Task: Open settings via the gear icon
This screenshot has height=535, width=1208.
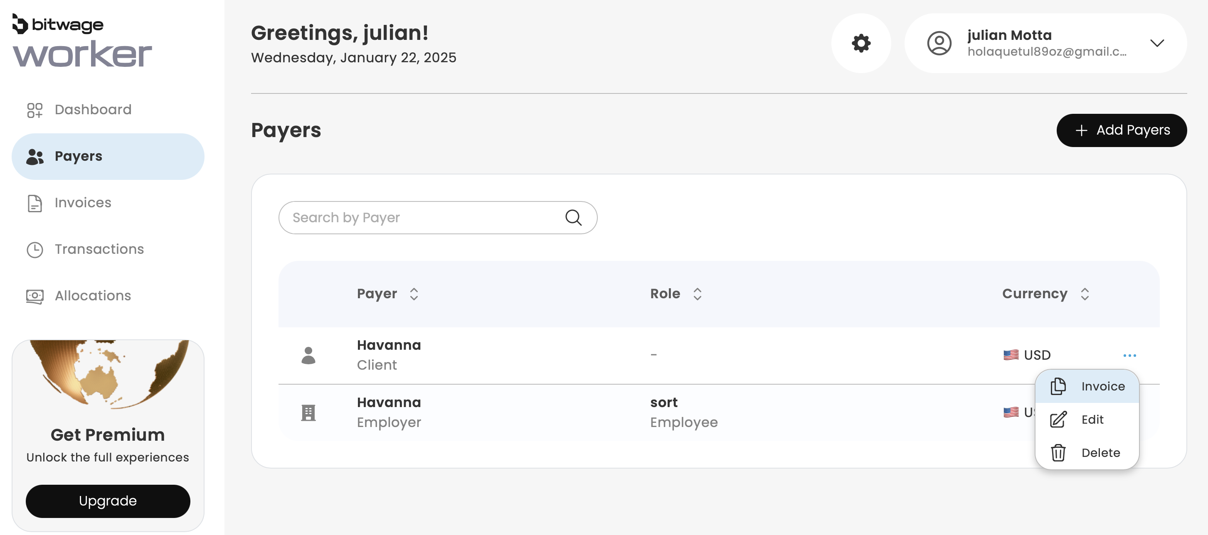Action: pos(861,43)
